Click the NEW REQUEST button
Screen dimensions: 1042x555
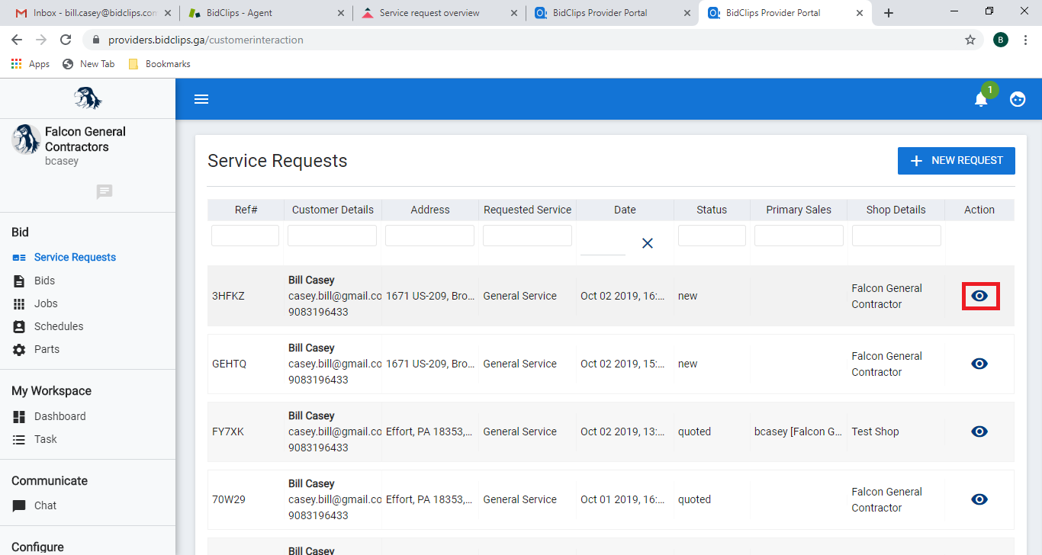957,161
